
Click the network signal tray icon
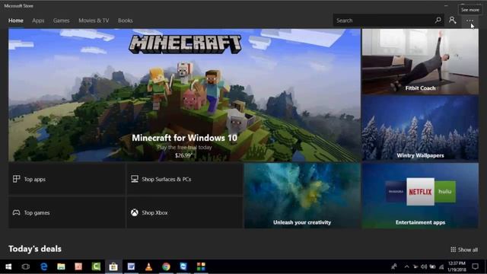441,266
